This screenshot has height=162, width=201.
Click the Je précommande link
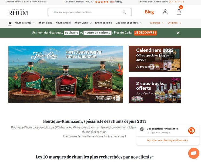(148, 67)
